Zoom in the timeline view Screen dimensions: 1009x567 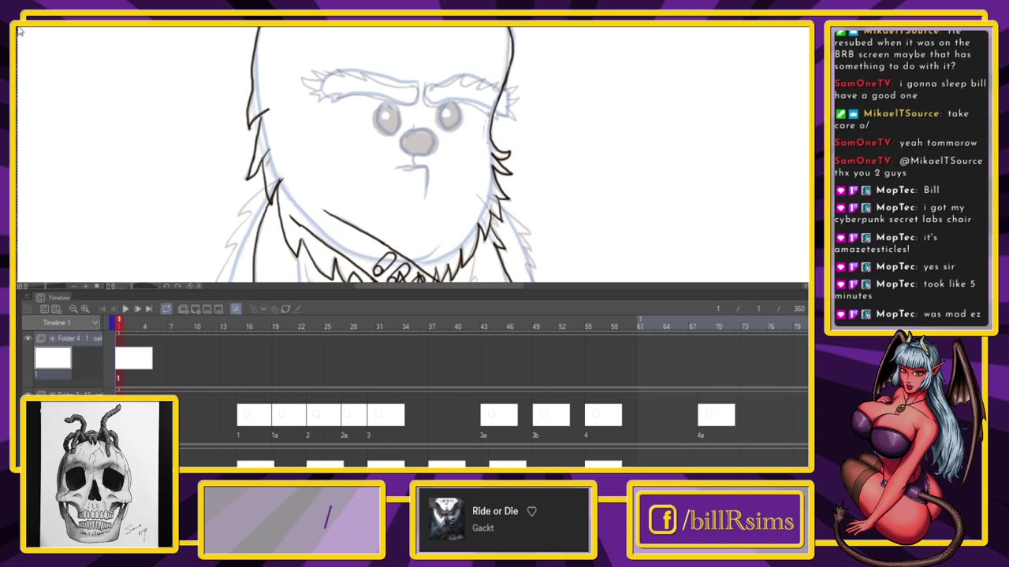tap(85, 309)
